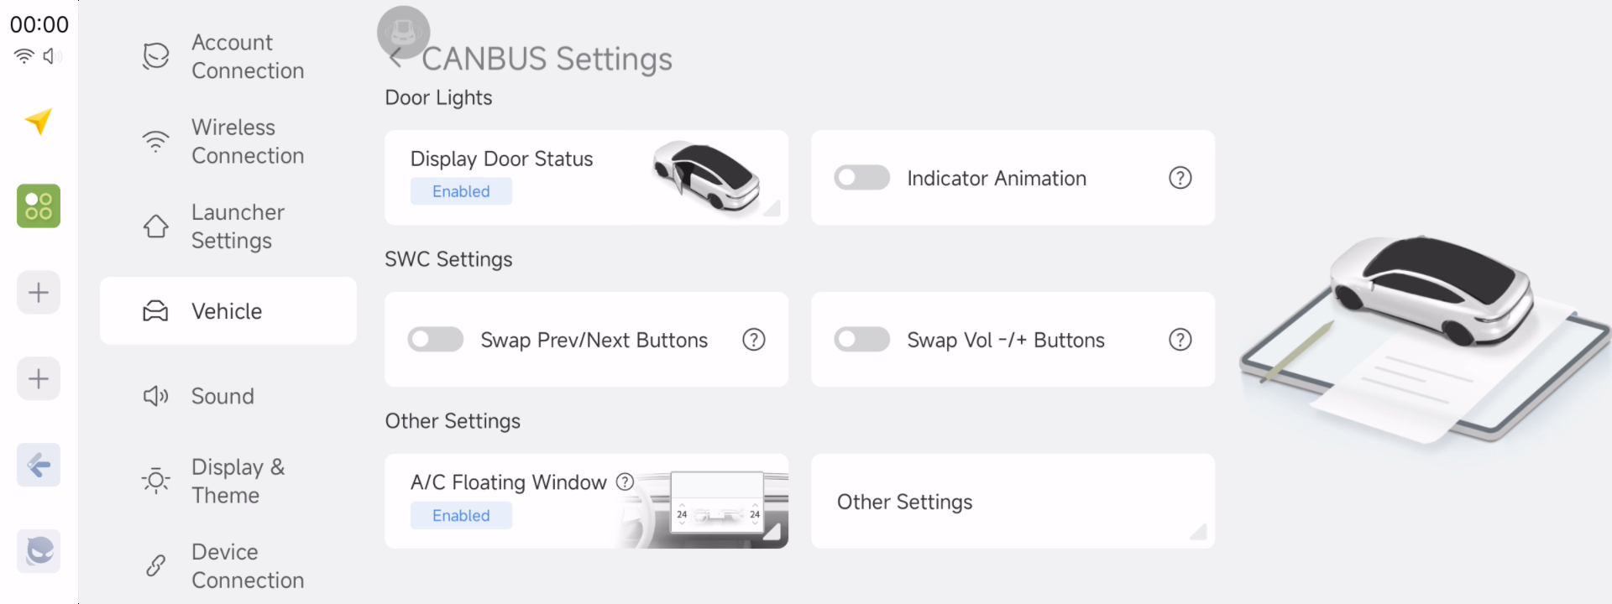Expand the Display Door Status card

click(586, 177)
